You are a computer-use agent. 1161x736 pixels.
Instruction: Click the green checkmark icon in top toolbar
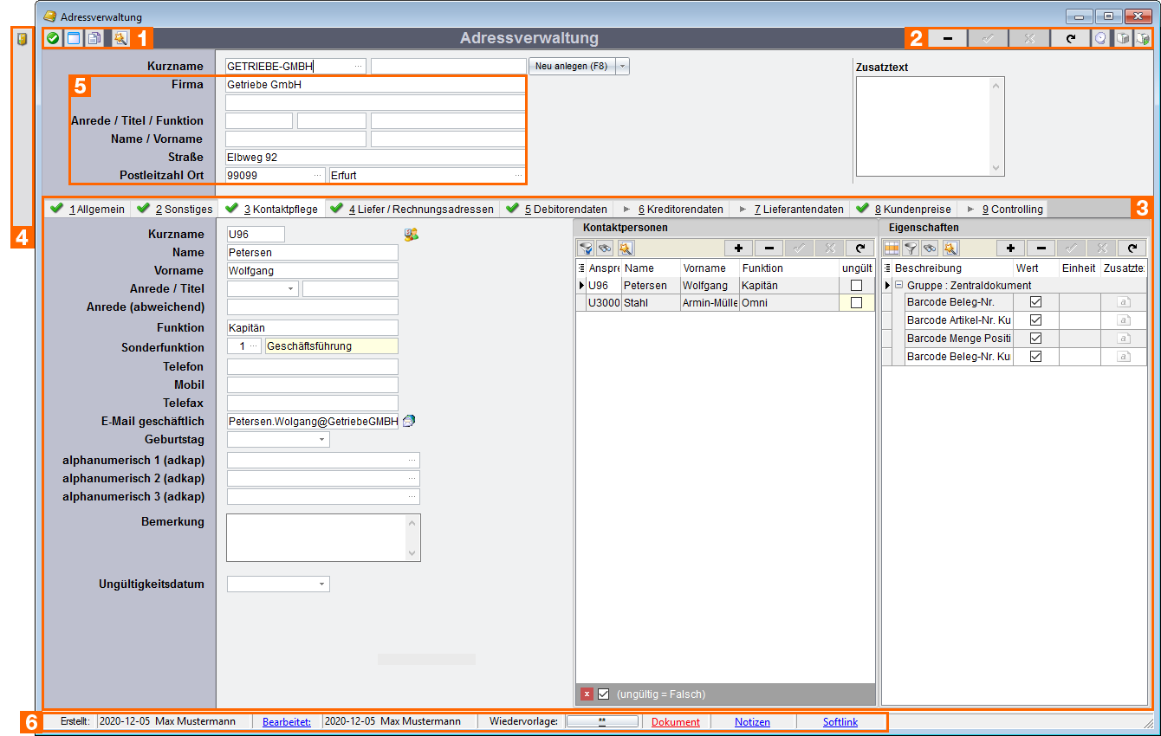(53, 38)
